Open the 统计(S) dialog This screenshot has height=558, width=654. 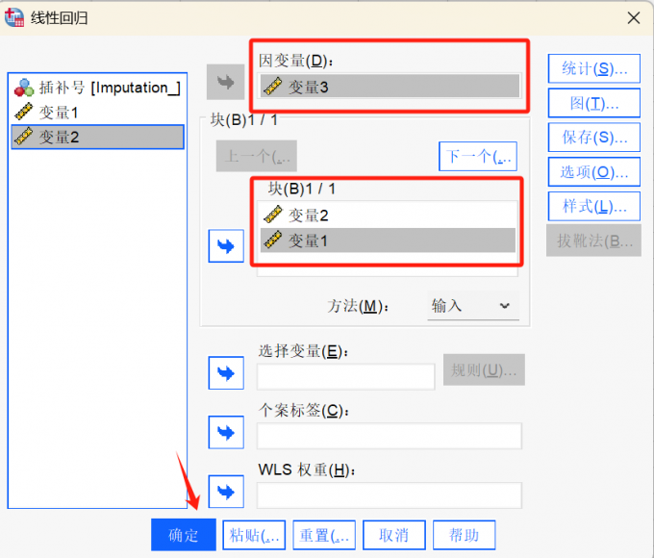click(x=594, y=68)
